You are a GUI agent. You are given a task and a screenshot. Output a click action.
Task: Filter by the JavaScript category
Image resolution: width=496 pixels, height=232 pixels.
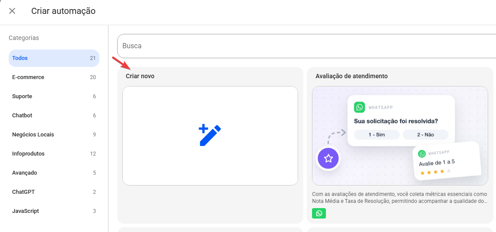click(x=54, y=211)
